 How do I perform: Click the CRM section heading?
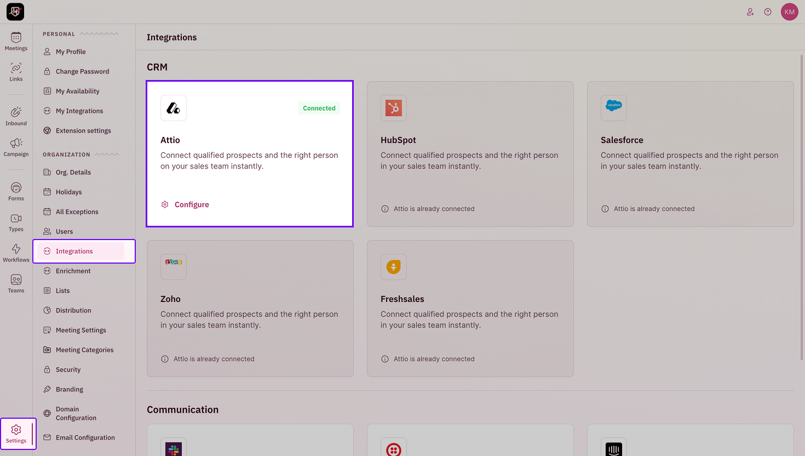157,67
